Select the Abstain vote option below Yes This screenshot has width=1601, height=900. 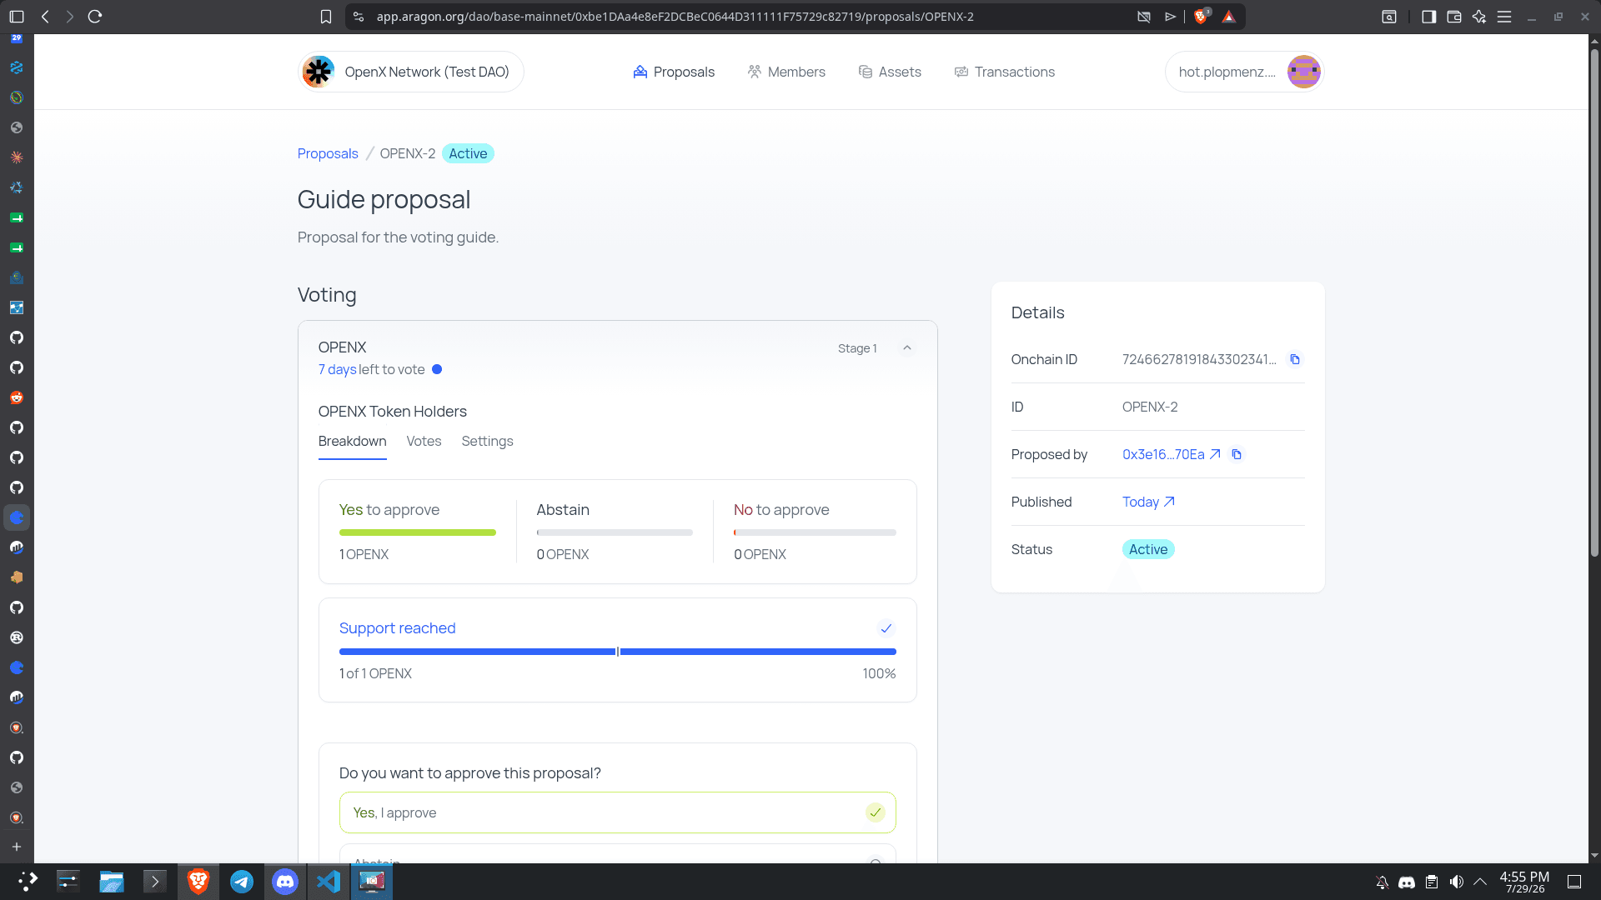[x=618, y=855]
